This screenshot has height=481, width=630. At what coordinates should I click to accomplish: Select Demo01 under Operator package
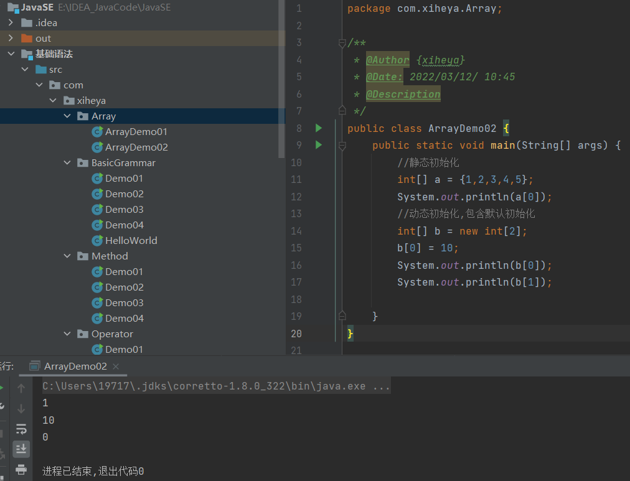[124, 350]
